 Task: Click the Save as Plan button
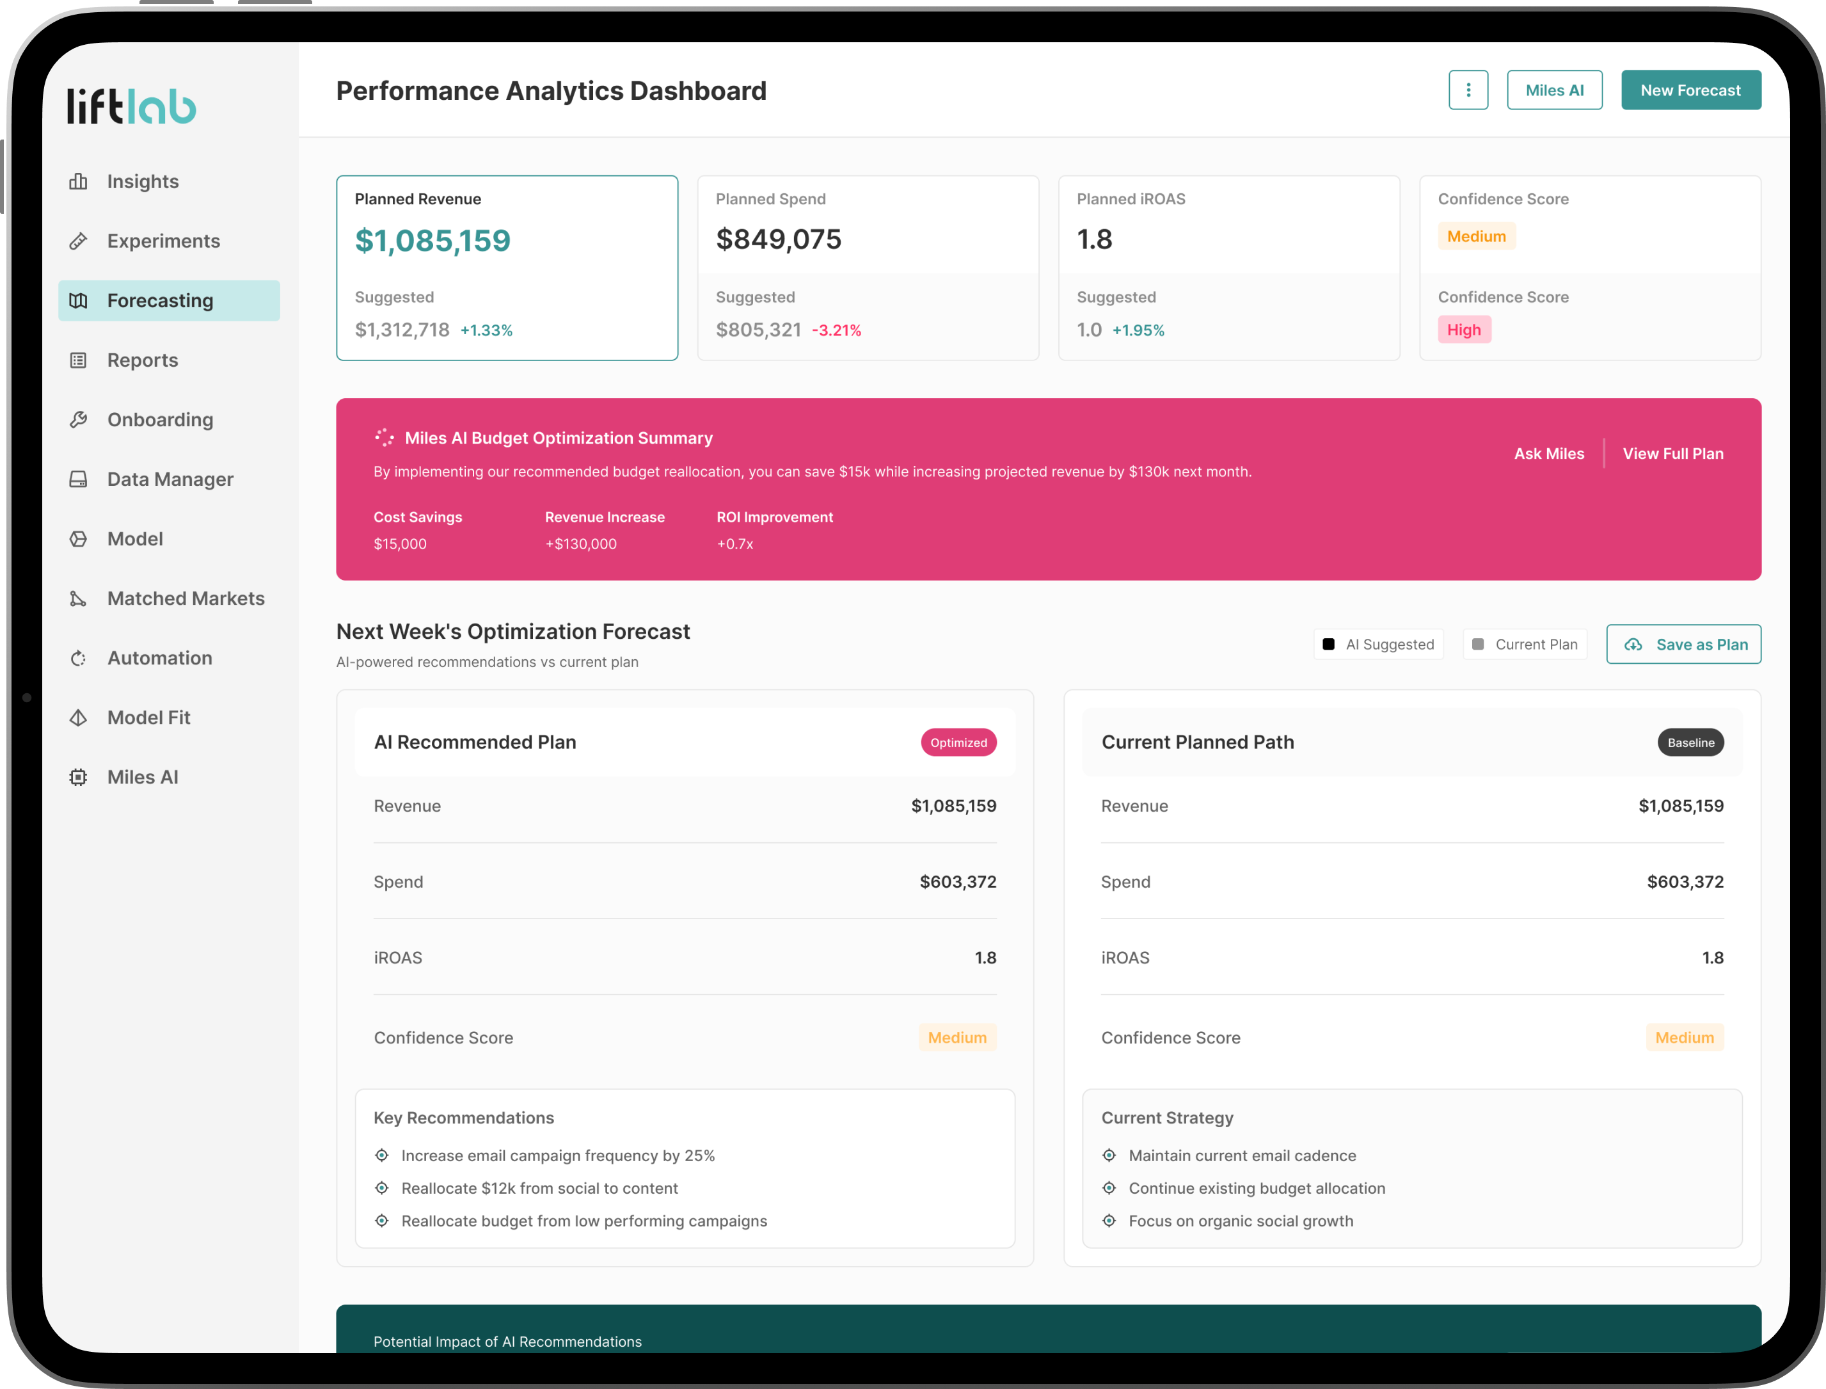1683,644
